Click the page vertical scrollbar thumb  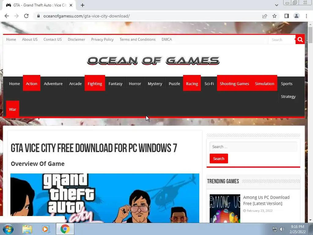tap(310, 35)
